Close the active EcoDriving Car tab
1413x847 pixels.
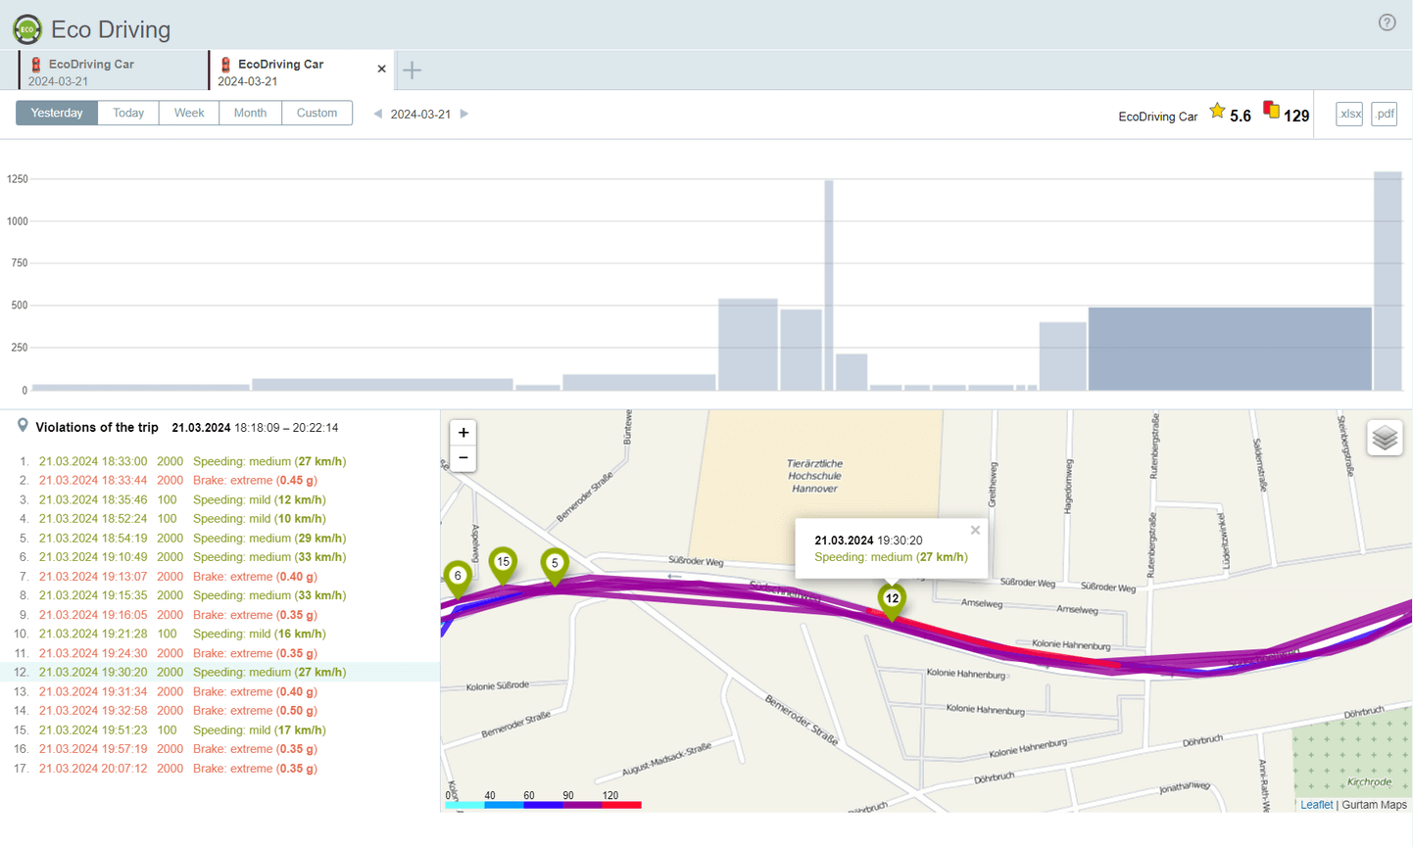[382, 69]
